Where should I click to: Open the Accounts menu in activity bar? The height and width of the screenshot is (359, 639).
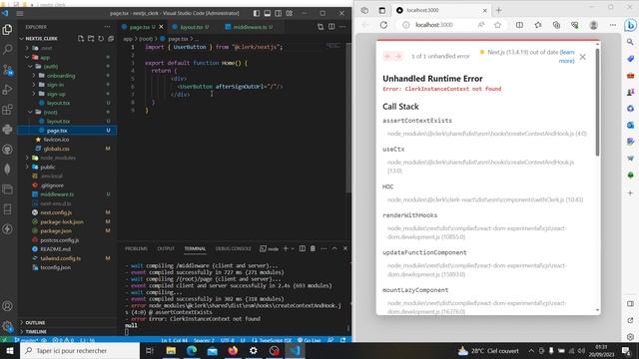(x=7, y=306)
